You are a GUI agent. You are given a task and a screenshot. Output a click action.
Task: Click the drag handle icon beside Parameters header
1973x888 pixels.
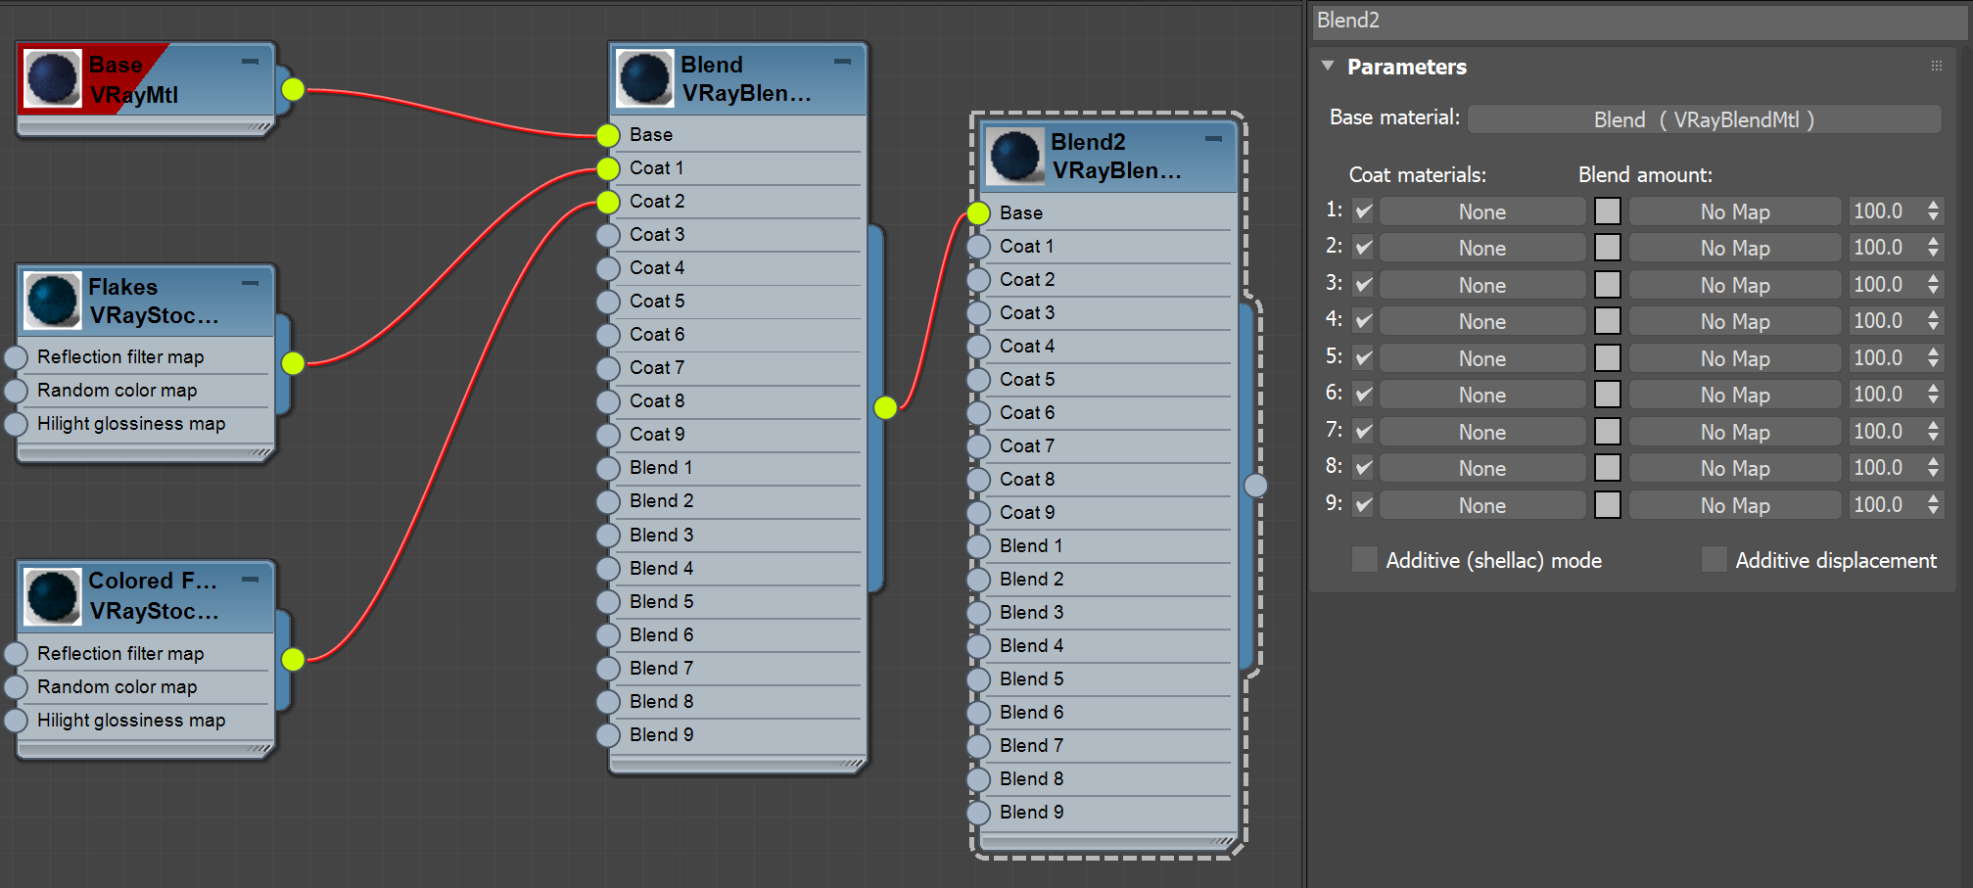[1936, 66]
